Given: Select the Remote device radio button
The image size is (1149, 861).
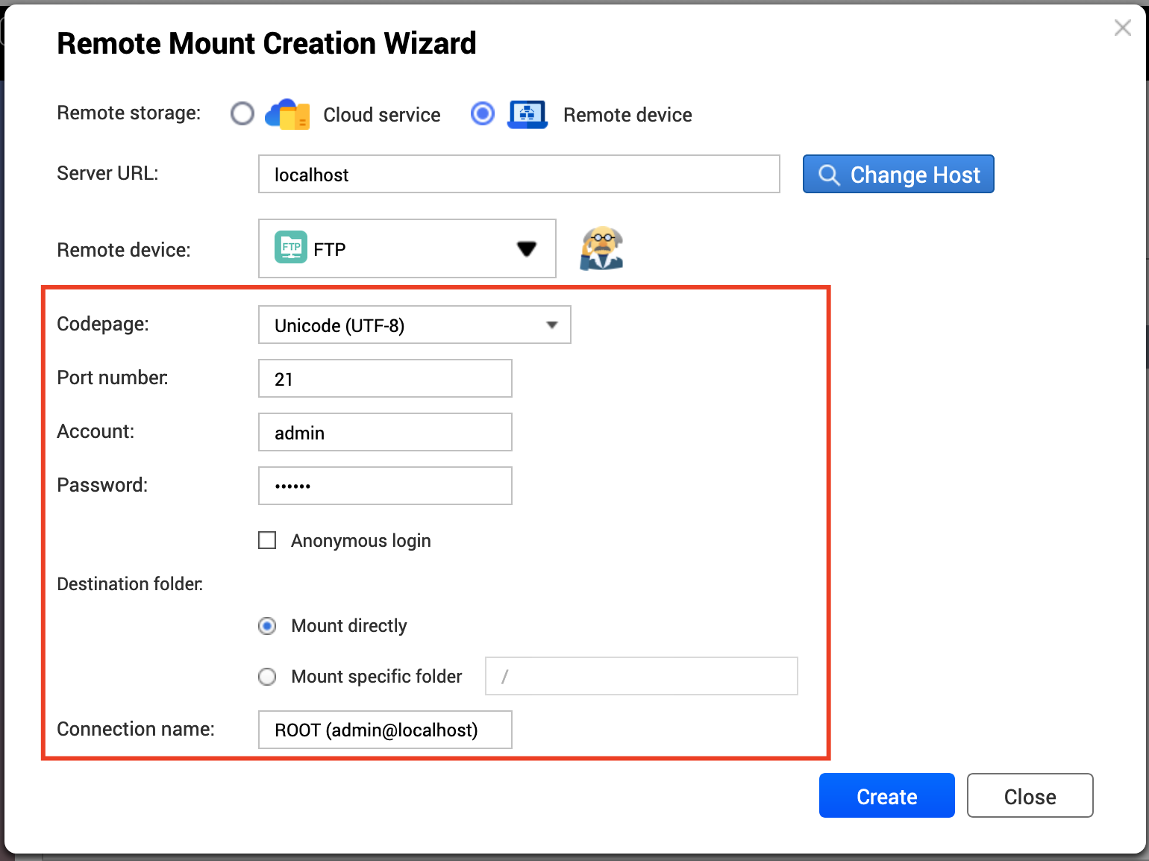Looking at the screenshot, I should [483, 114].
